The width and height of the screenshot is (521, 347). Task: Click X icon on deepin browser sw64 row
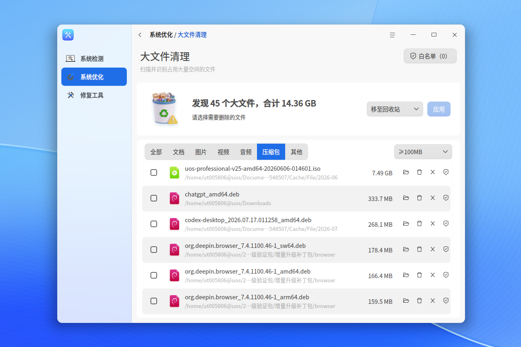tap(433, 249)
